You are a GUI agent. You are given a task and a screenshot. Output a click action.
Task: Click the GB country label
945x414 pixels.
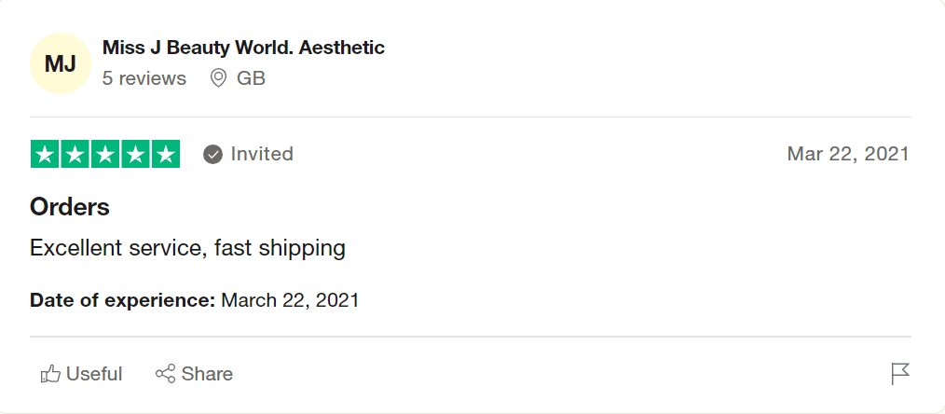coord(251,78)
